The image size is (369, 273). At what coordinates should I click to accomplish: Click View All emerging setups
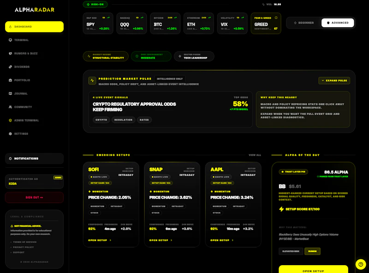pyautogui.click(x=255, y=155)
